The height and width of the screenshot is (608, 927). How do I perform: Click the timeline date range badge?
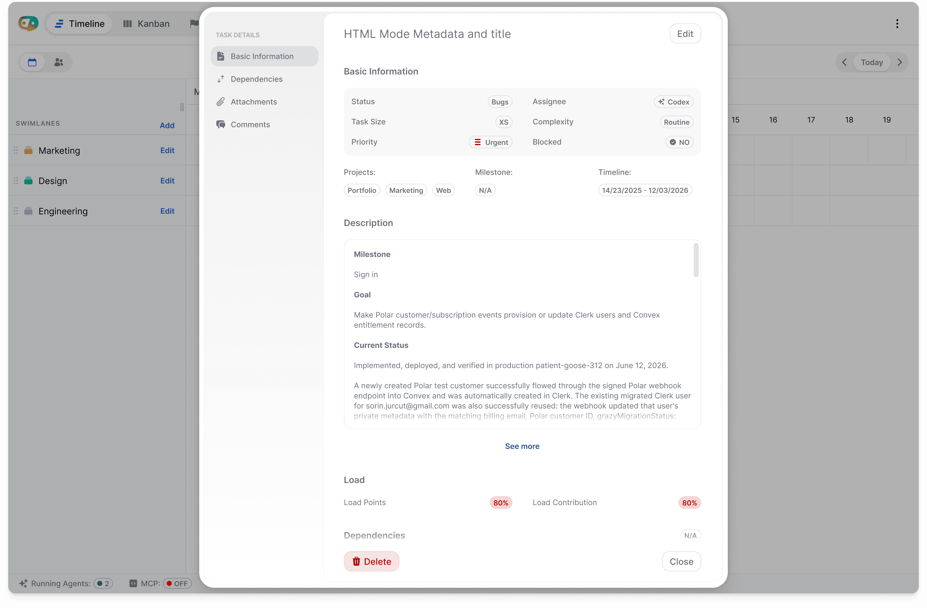(645, 190)
